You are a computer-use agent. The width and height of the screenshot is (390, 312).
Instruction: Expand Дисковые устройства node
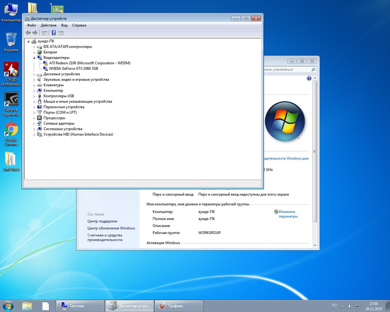pyautogui.click(x=34, y=74)
